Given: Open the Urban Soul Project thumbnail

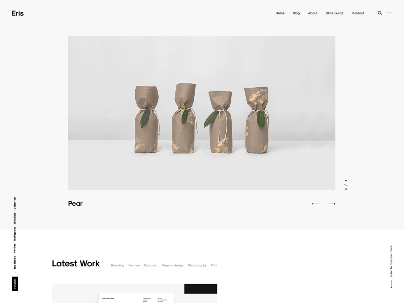Looking at the screenshot, I should point(135,293).
